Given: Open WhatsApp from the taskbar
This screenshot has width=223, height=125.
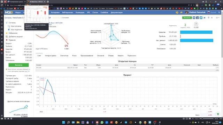Looking at the screenshot, I should tap(102, 122).
